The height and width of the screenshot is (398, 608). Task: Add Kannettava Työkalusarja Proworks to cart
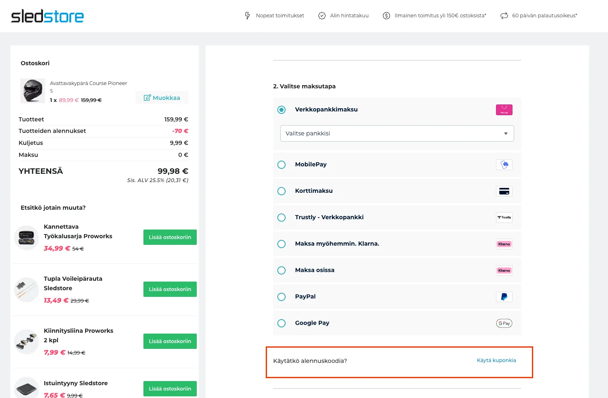(170, 237)
